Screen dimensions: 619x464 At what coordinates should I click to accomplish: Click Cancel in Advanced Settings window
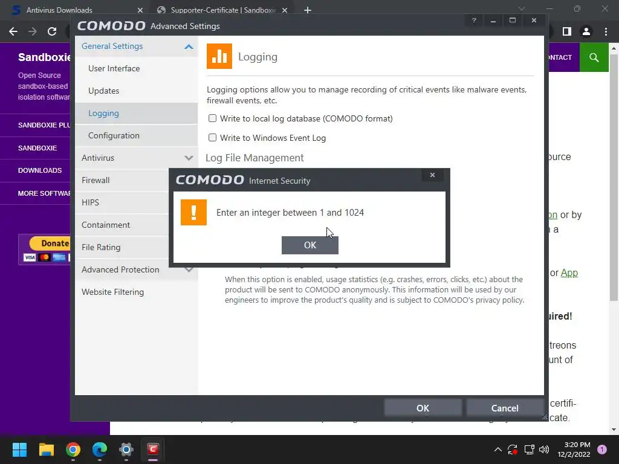(x=505, y=408)
